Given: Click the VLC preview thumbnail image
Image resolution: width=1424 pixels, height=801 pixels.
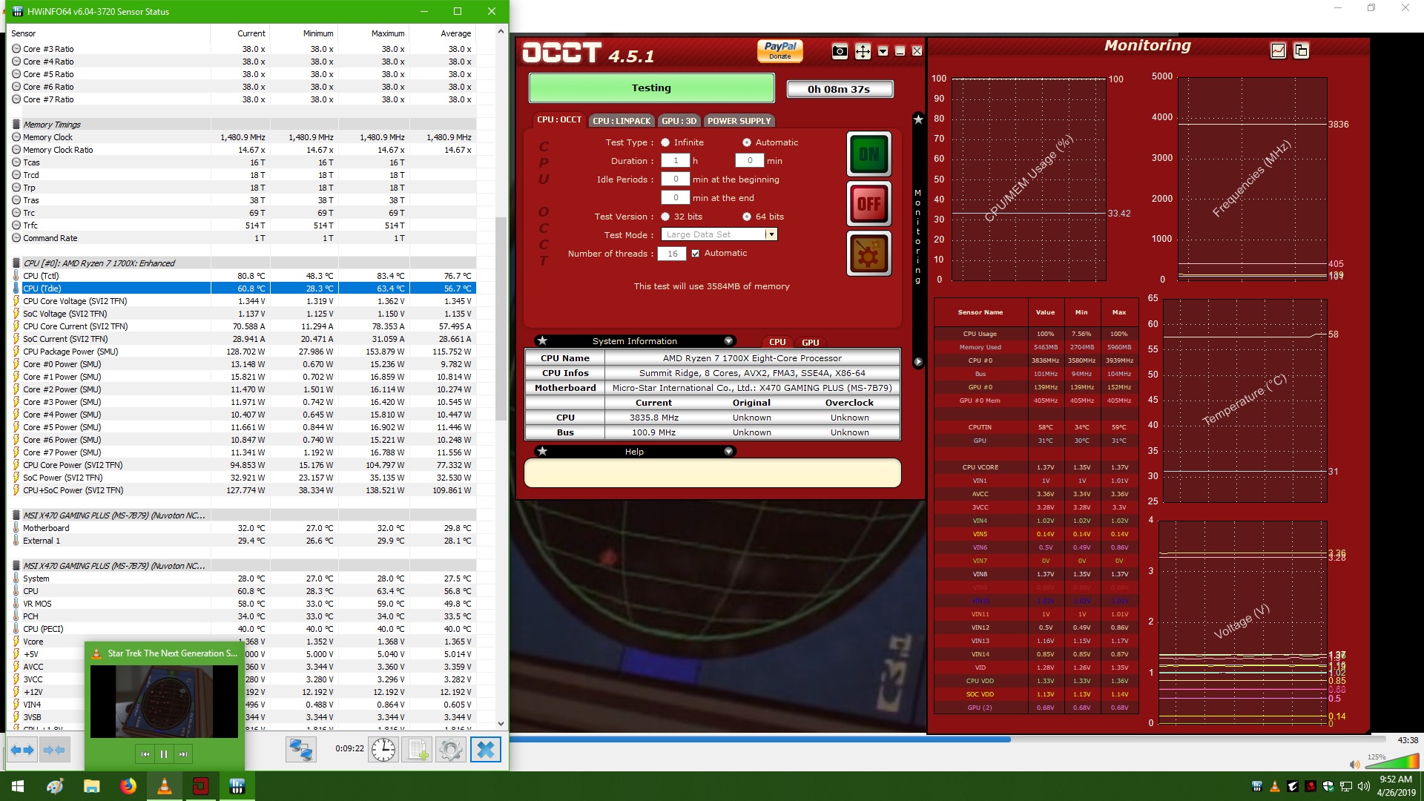Looking at the screenshot, I should [x=164, y=701].
